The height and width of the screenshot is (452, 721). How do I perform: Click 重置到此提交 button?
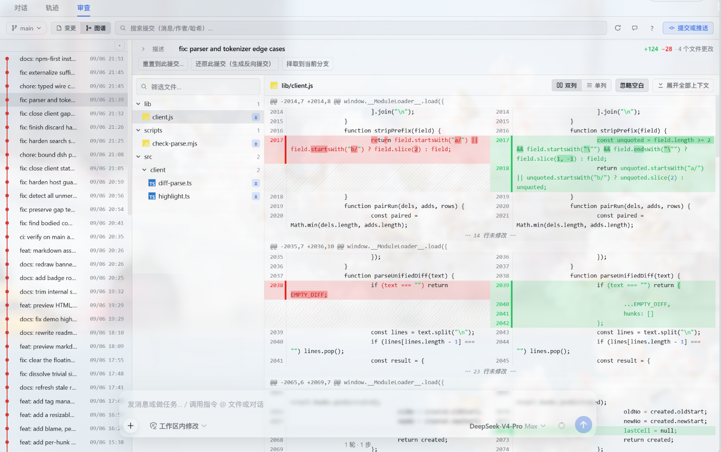pos(163,64)
